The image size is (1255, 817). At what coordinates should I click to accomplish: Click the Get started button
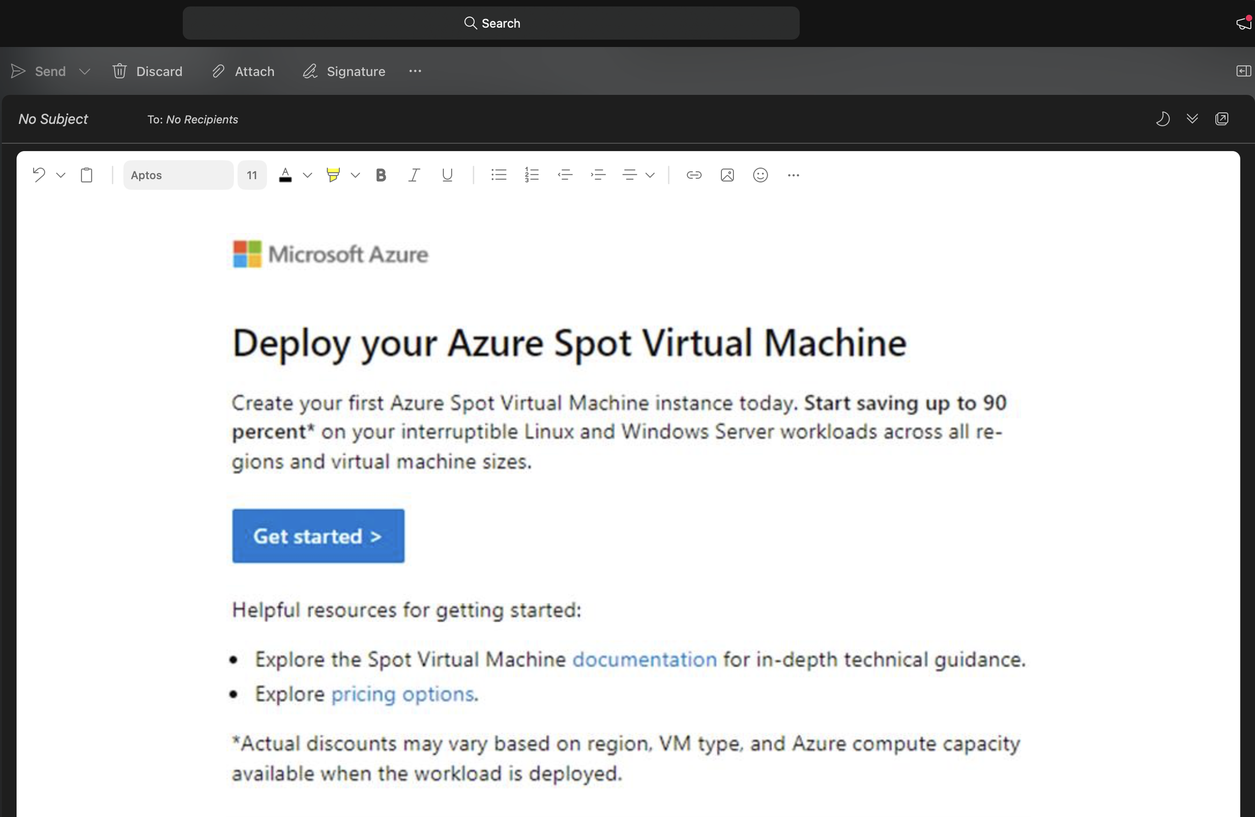click(x=318, y=536)
